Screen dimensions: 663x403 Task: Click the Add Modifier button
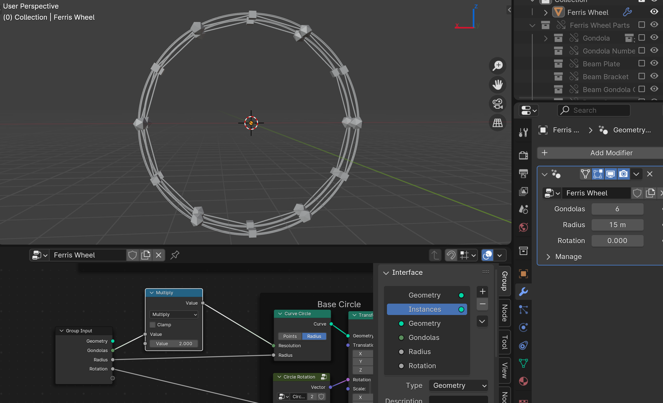[x=599, y=153]
